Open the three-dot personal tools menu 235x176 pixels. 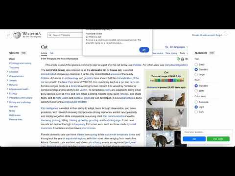(x=226, y=35)
